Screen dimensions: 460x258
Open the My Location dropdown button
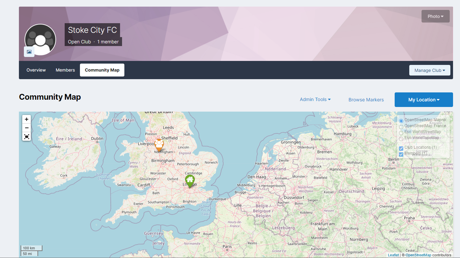[x=424, y=100]
